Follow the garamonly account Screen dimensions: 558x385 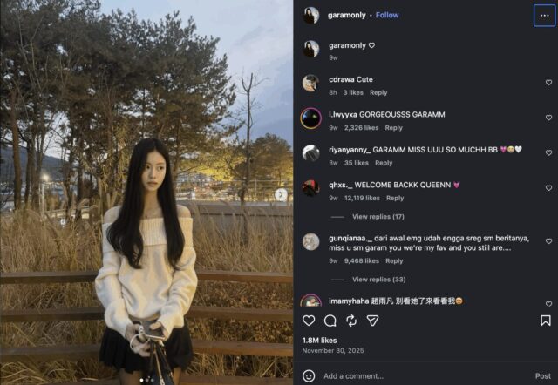[387, 15]
